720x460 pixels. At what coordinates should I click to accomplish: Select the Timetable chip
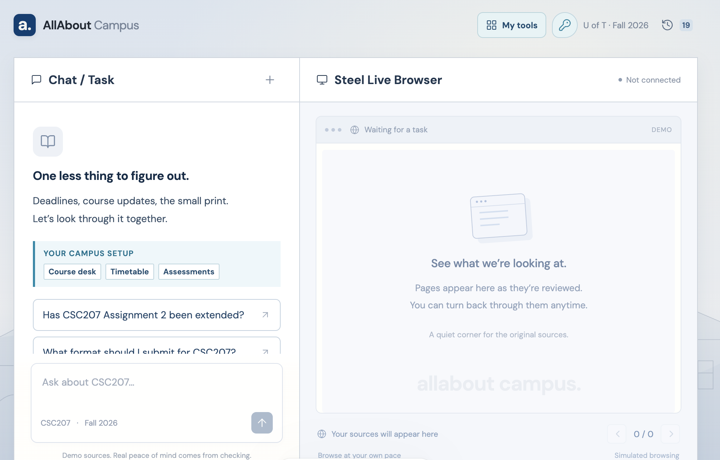129,271
